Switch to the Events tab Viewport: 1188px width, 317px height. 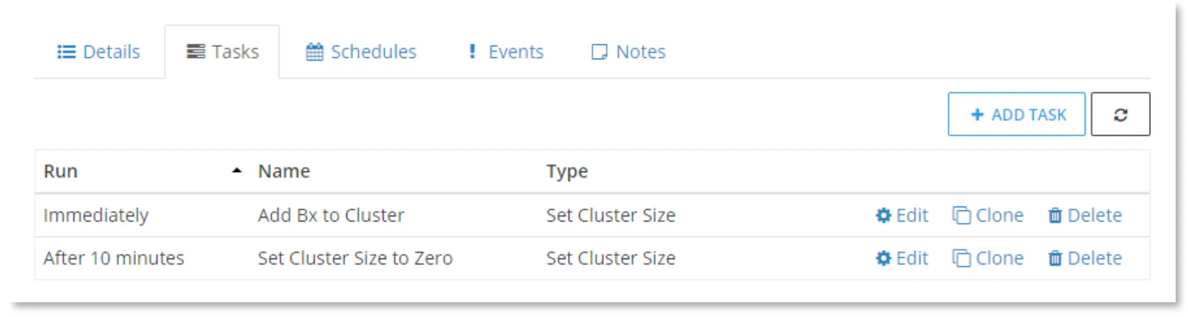point(506,52)
